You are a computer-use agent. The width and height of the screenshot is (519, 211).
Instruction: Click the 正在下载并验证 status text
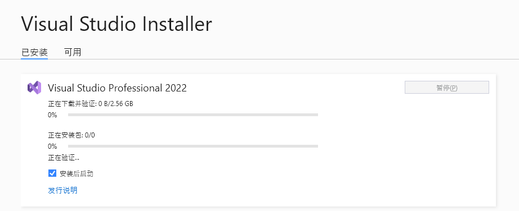tap(72, 104)
